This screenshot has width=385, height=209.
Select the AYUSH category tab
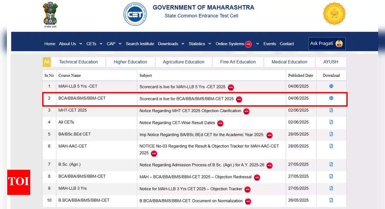point(331,62)
